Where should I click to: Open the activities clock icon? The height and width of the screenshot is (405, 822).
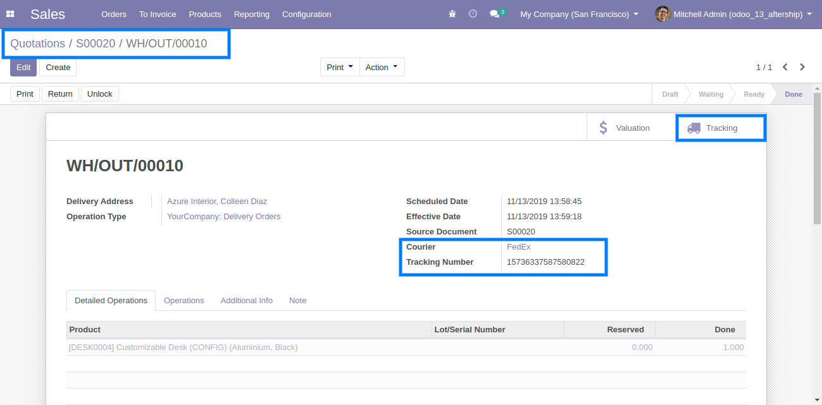[x=473, y=14]
